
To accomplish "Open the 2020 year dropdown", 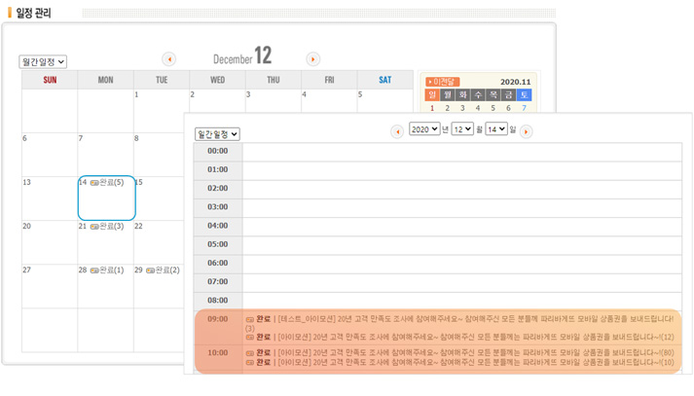I will pyautogui.click(x=424, y=129).
